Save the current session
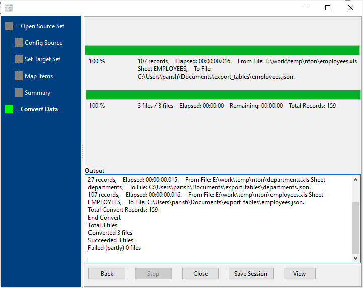The width and height of the screenshot is (363, 288). (x=251, y=274)
